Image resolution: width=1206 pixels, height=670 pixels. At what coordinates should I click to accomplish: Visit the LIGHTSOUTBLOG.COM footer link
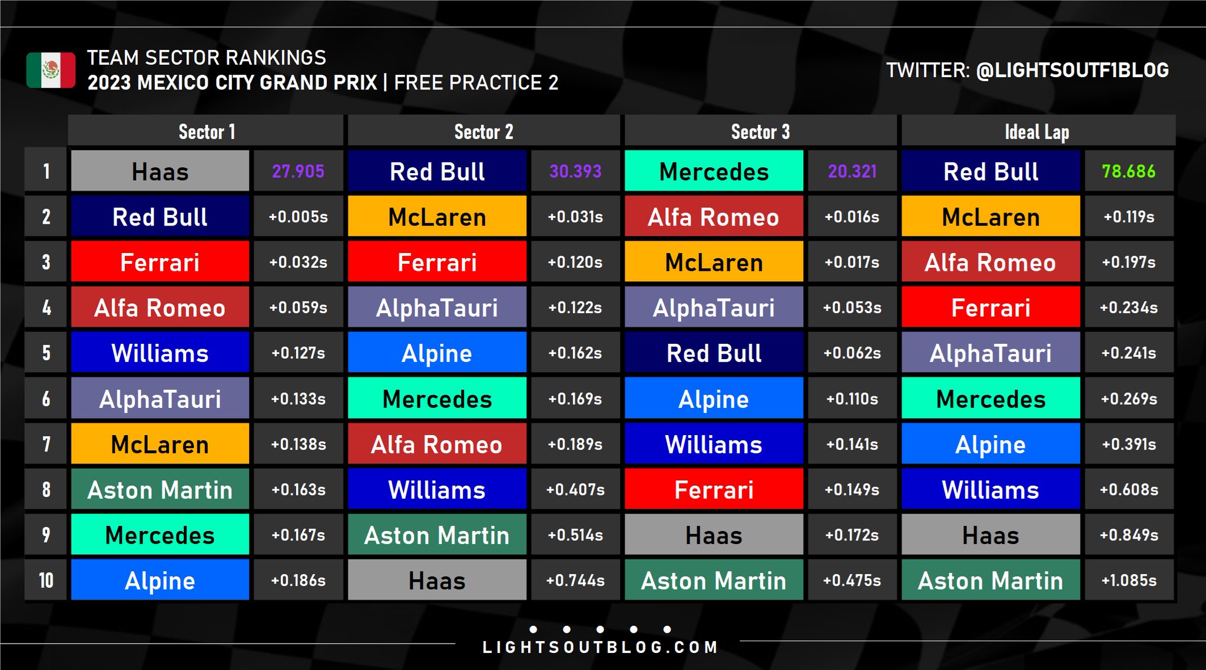coord(600,648)
